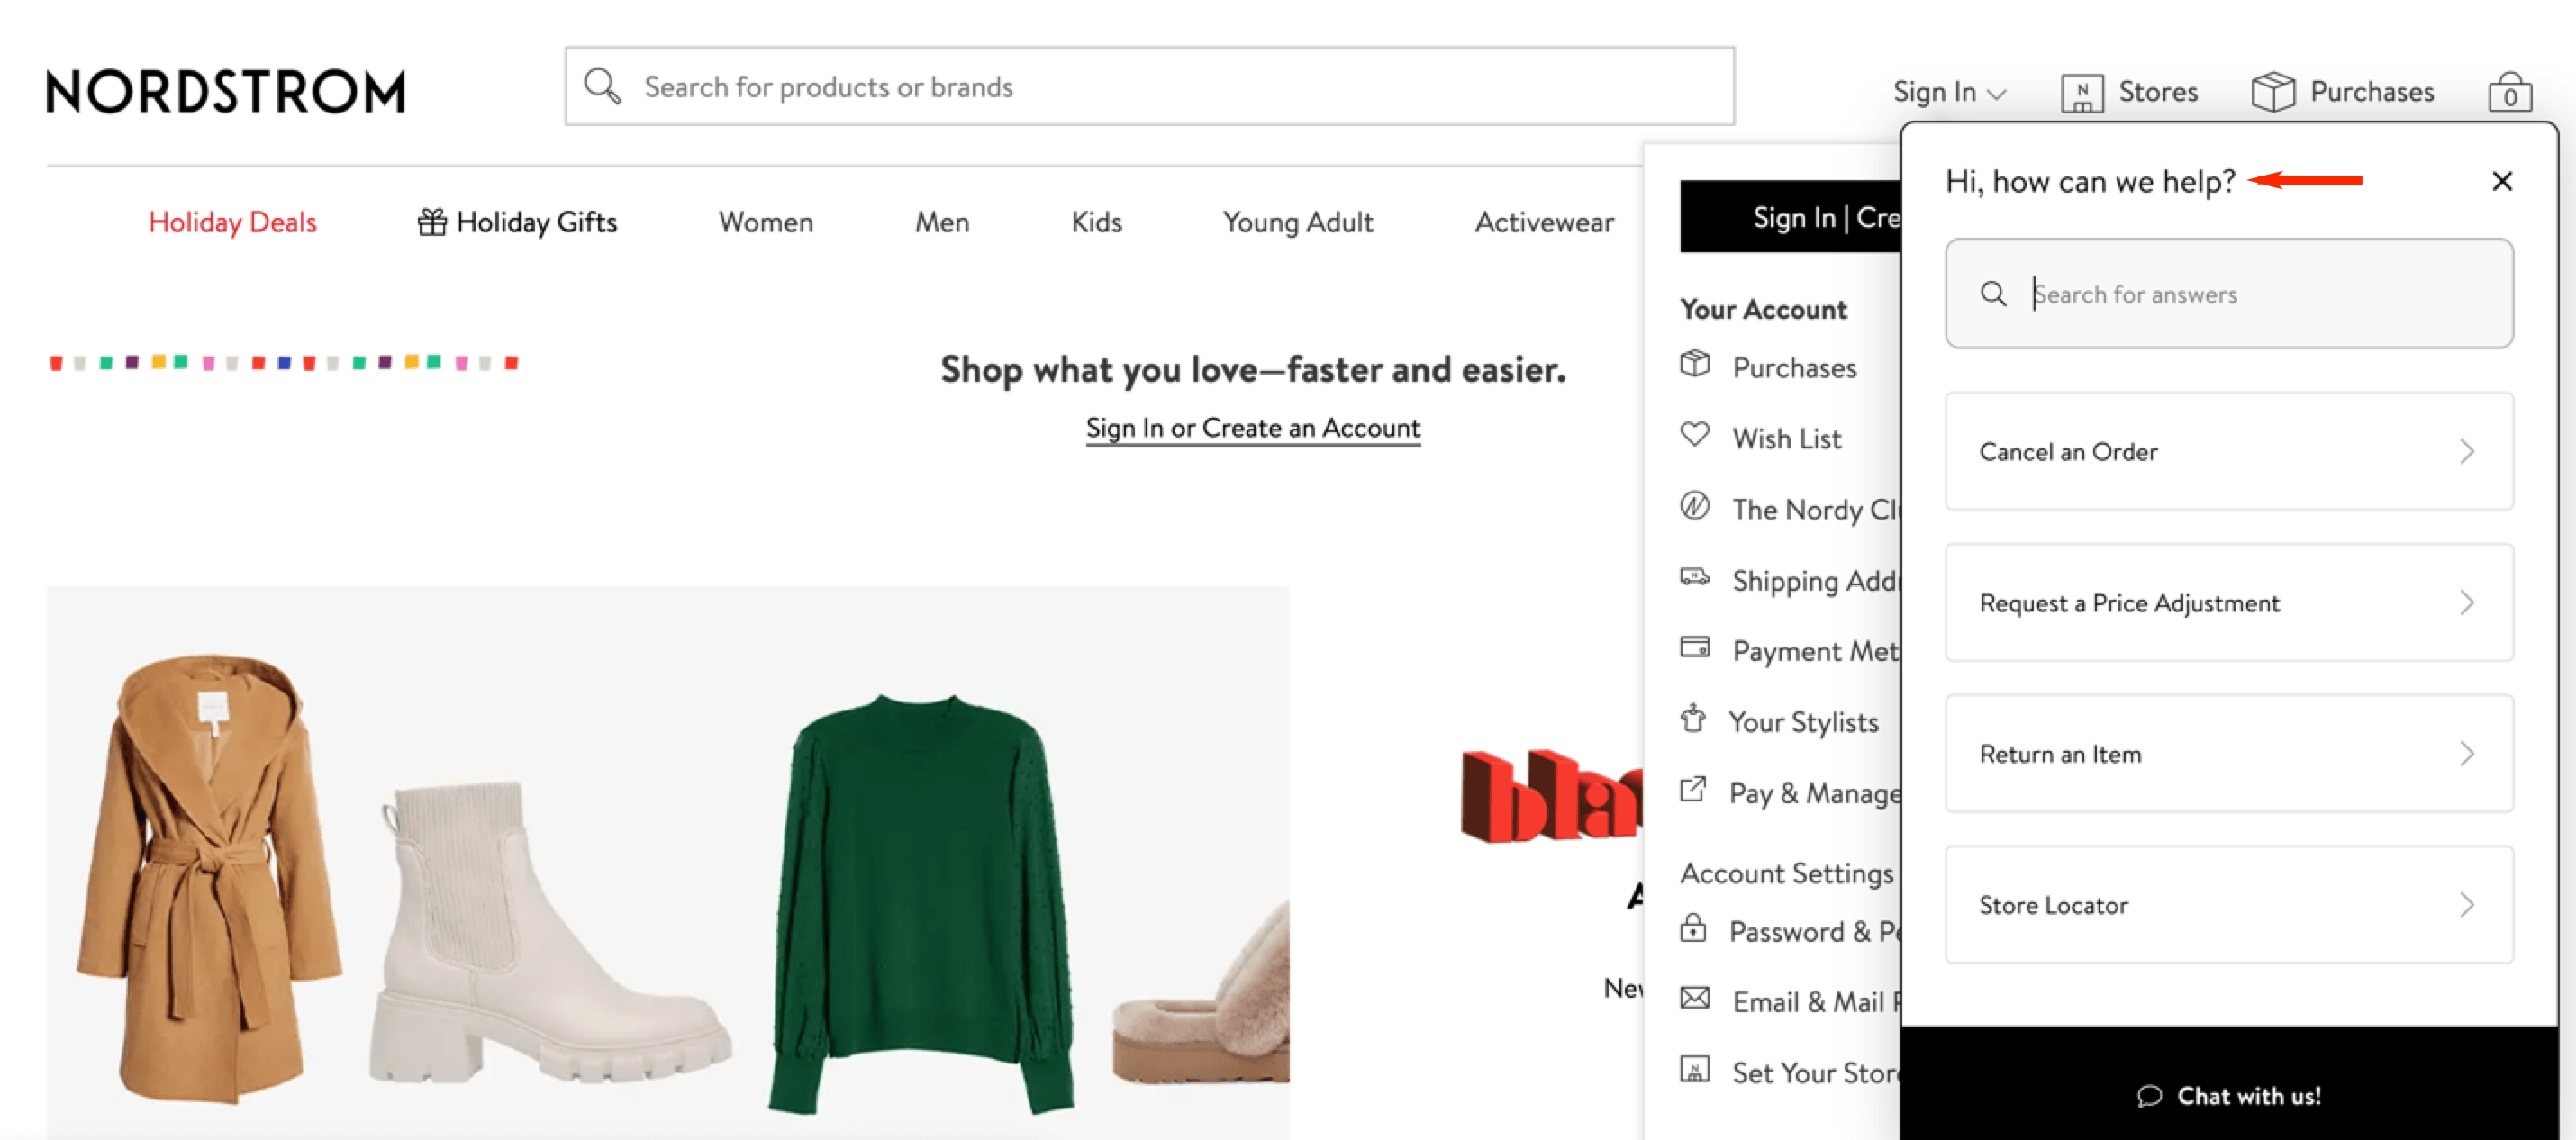The height and width of the screenshot is (1140, 2576).
Task: Click the Your Stylists shirt icon
Action: click(1694, 719)
